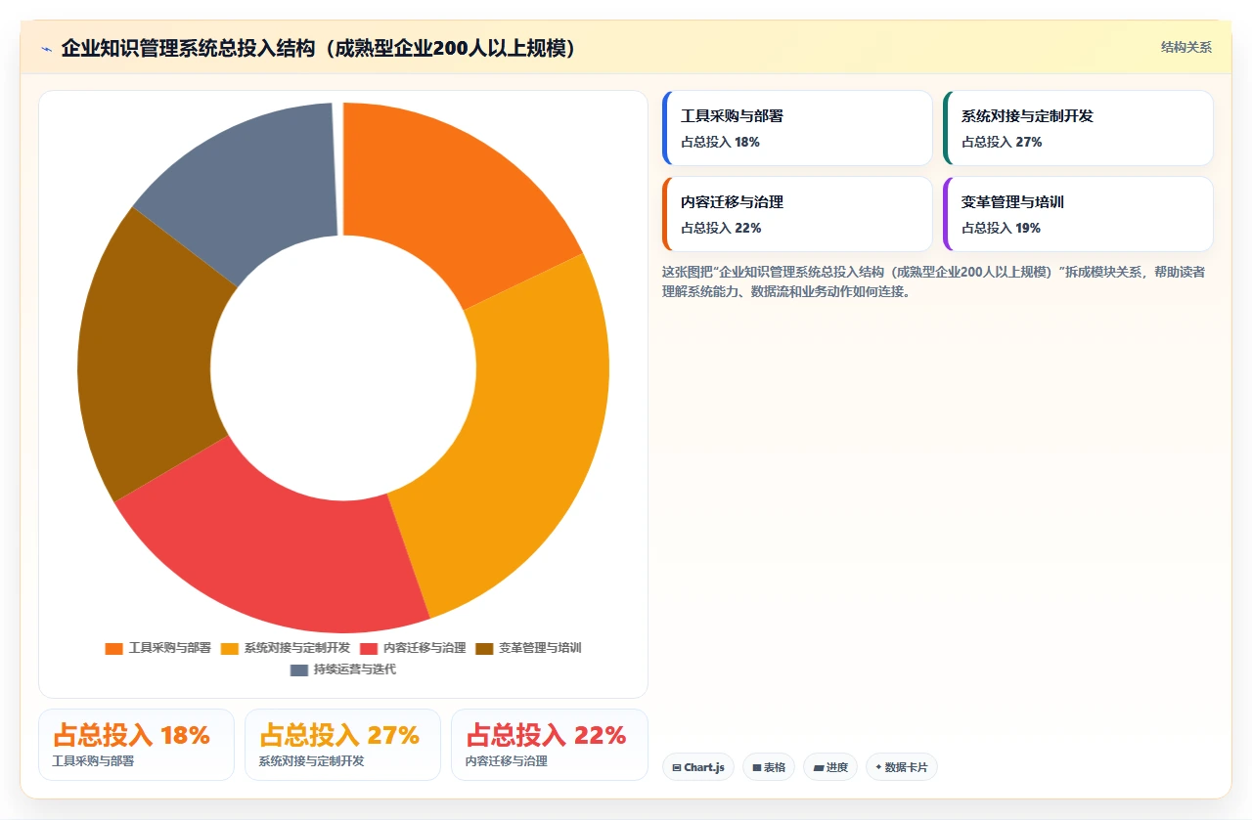Toggle 内容迁移与治理 legend entry
The height and width of the screenshot is (820, 1252).
[x=413, y=648]
